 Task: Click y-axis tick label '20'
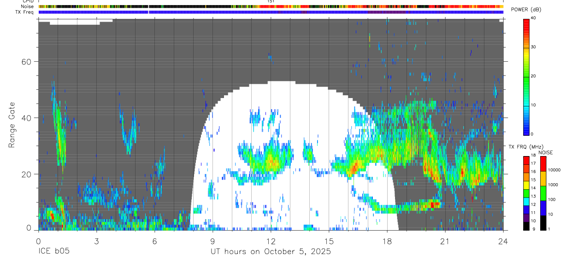pyautogui.click(x=26, y=174)
